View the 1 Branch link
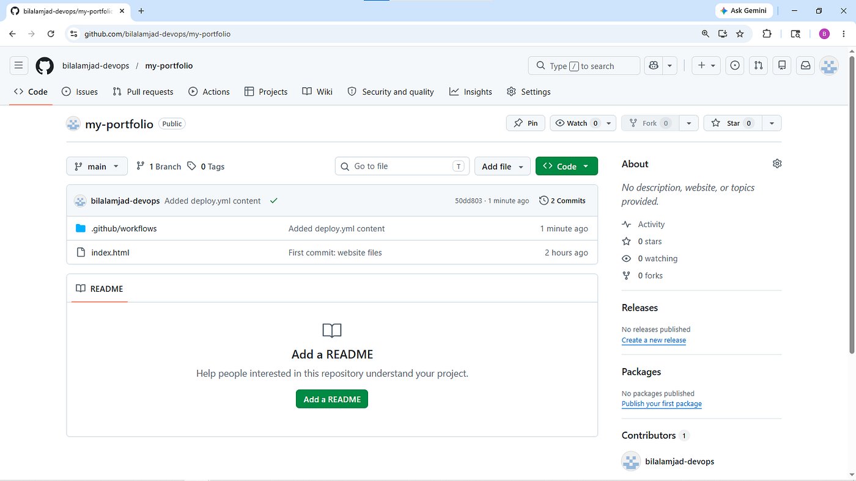This screenshot has width=856, height=481. (159, 167)
